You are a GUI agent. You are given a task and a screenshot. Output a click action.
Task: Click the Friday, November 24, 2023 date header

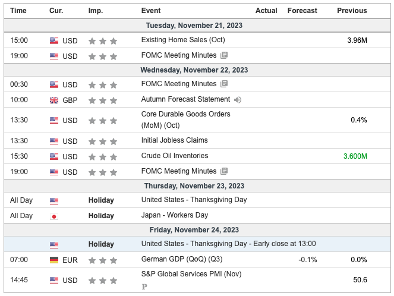[194, 230]
